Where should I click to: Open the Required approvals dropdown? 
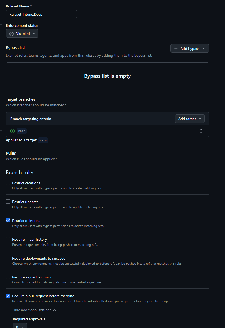[x=20, y=326]
